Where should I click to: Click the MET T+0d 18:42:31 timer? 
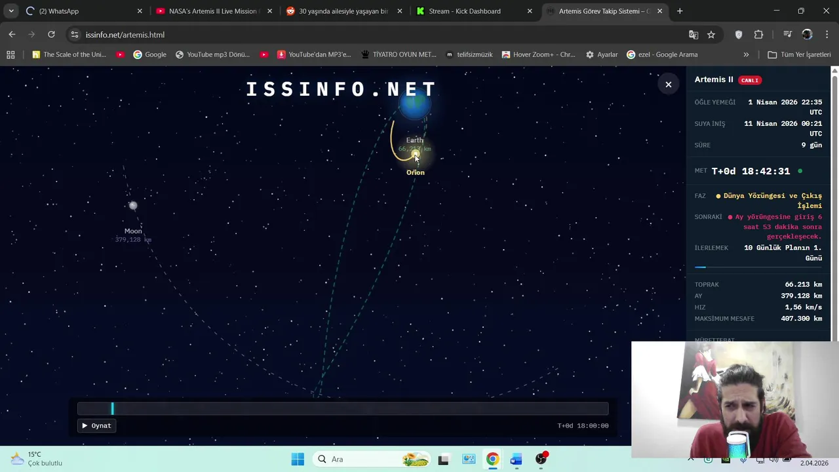(x=751, y=171)
